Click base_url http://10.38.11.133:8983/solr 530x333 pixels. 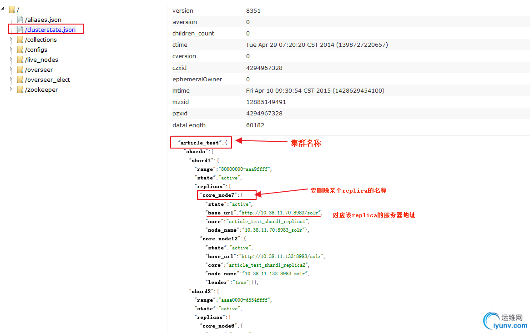[x=281, y=256]
